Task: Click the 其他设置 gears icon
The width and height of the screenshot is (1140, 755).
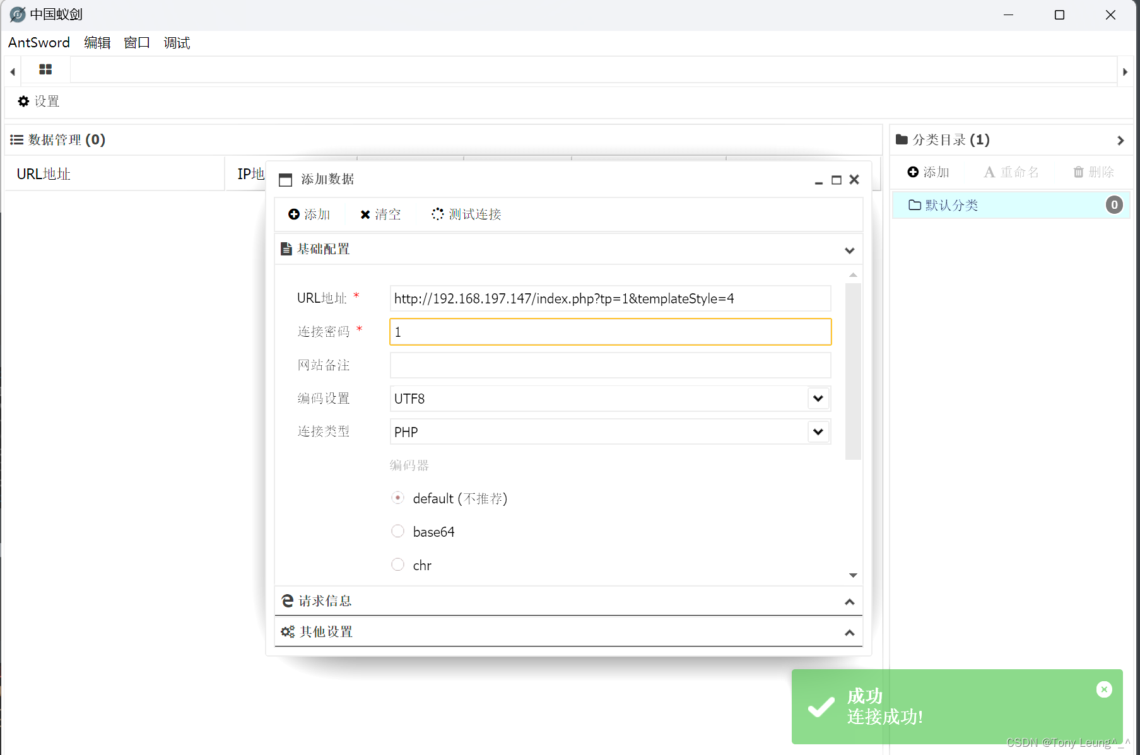Action: click(288, 631)
